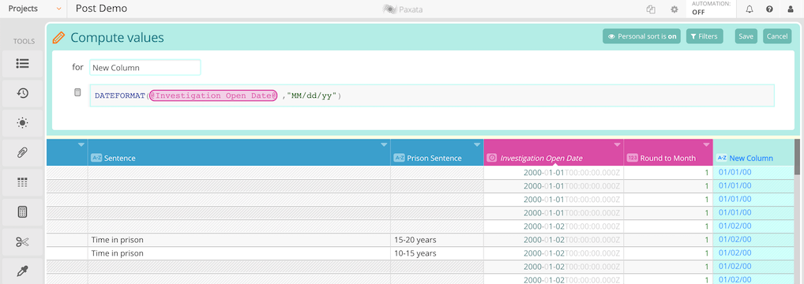Select the scissors split tool
This screenshot has height=284, width=804.
pyautogui.click(x=22, y=241)
